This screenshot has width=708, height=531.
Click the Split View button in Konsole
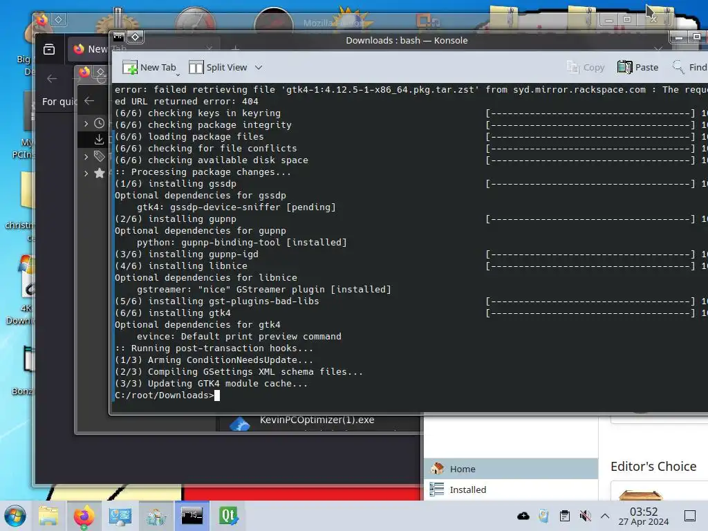point(218,67)
